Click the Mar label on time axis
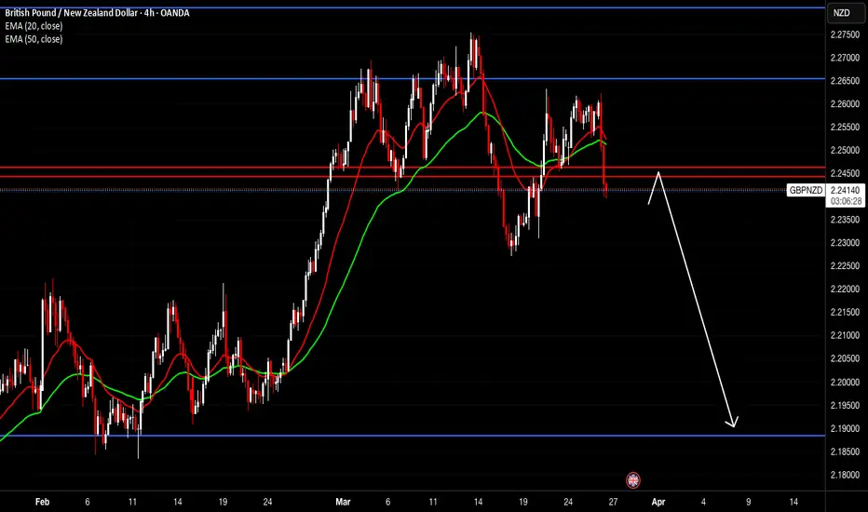868x512 pixels. click(x=343, y=502)
